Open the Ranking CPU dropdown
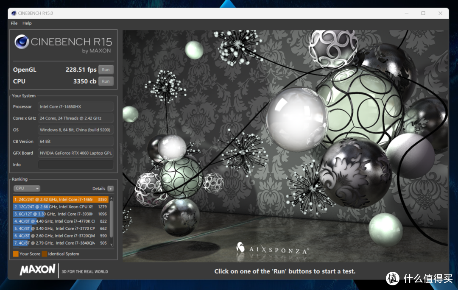Viewport: 458px width, 290px height. point(27,188)
